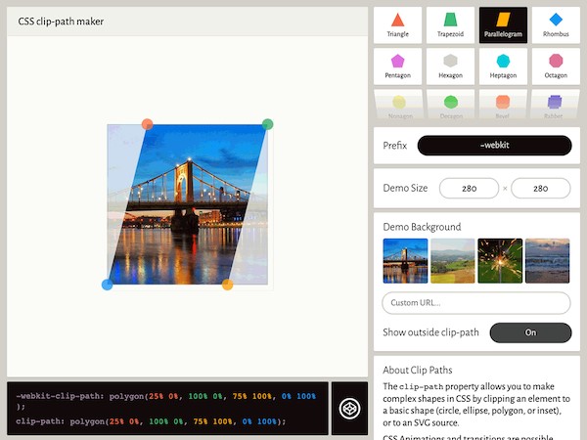Click the green top-right polygon handle
Screen dimensions: 587x440
267,124
